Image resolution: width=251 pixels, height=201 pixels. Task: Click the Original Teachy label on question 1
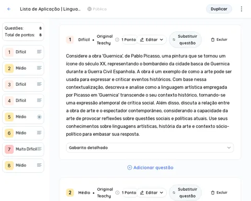[x=105, y=40]
